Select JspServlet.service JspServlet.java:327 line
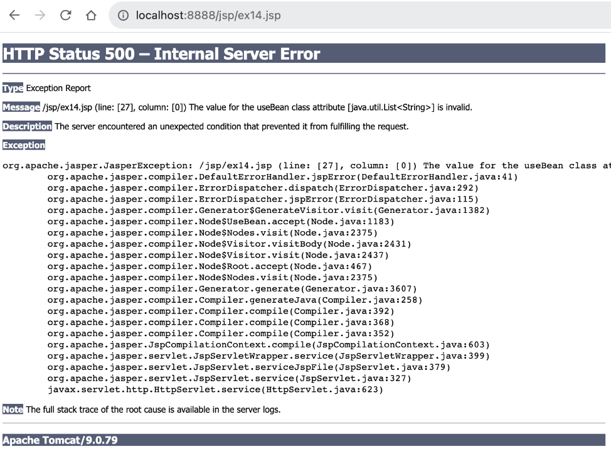This screenshot has width=611, height=456. (x=230, y=378)
